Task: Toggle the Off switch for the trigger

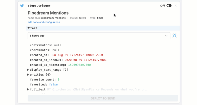Action: [169, 6]
